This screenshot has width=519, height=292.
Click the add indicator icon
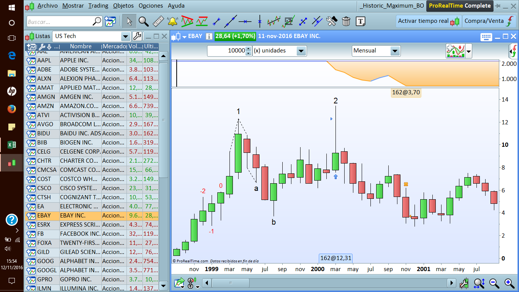(456, 51)
